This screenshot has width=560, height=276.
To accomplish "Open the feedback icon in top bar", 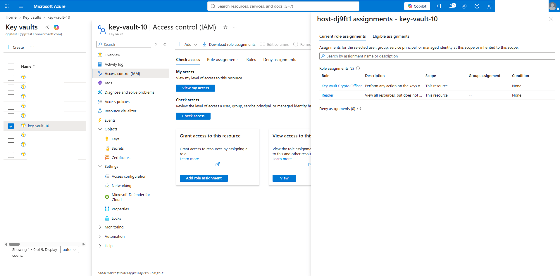I will coord(490,6).
